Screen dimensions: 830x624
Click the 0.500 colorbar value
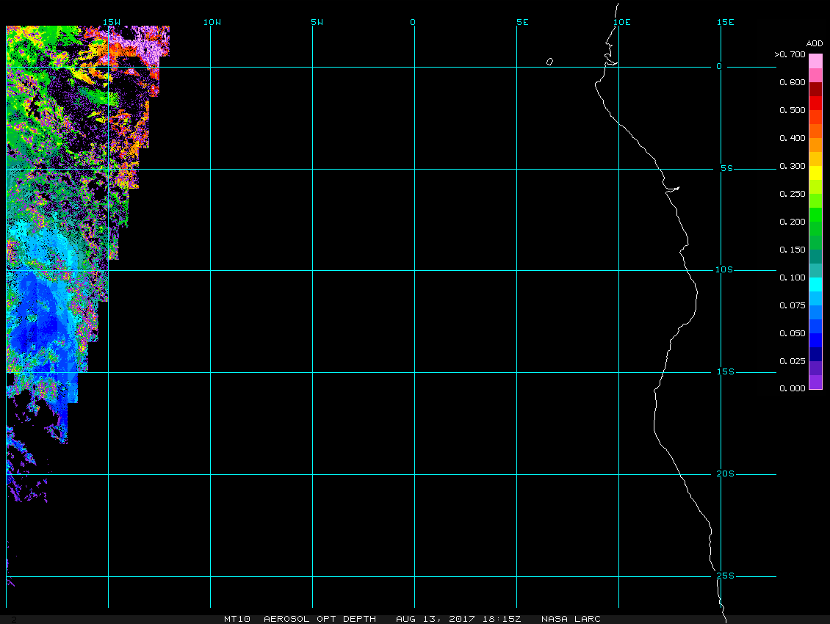click(x=793, y=110)
